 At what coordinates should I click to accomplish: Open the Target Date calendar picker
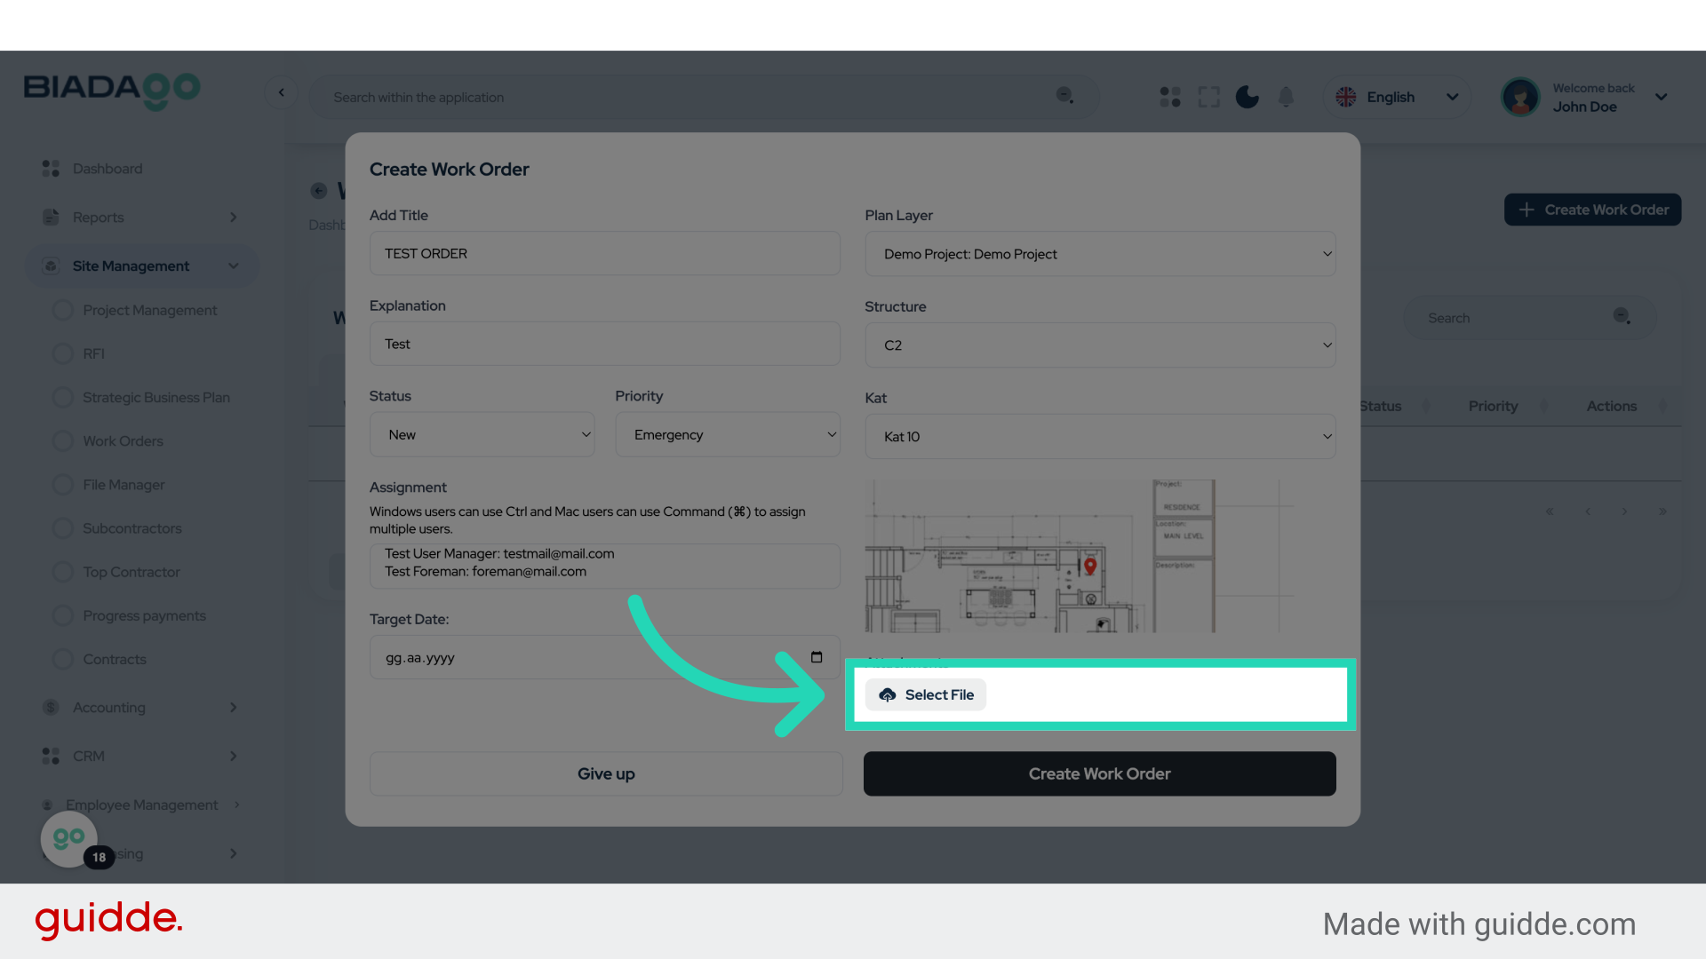pos(817,657)
